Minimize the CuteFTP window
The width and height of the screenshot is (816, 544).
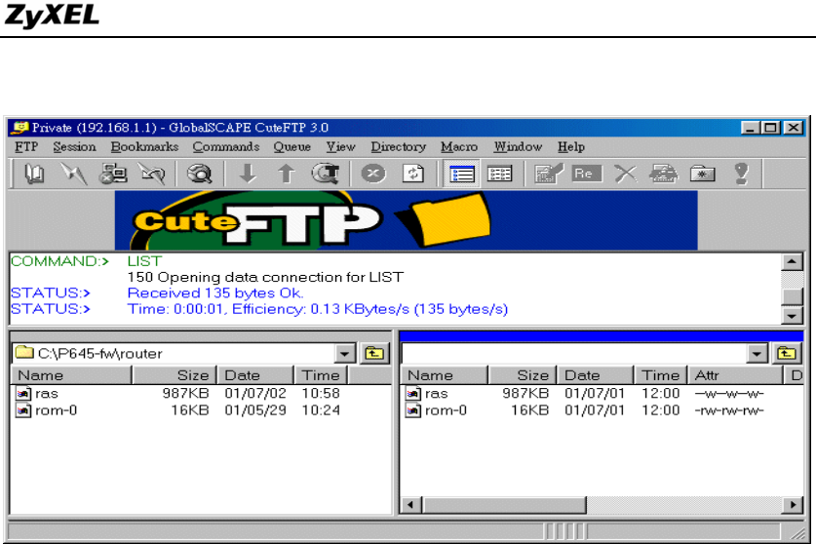point(750,128)
